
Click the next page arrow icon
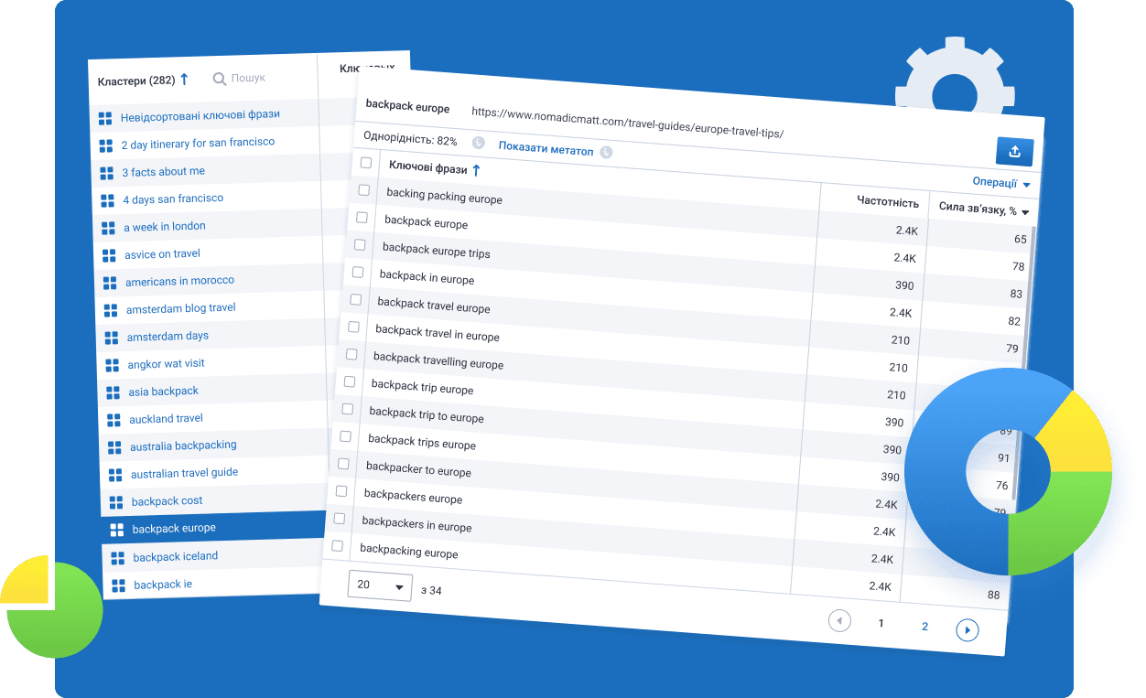click(x=967, y=629)
